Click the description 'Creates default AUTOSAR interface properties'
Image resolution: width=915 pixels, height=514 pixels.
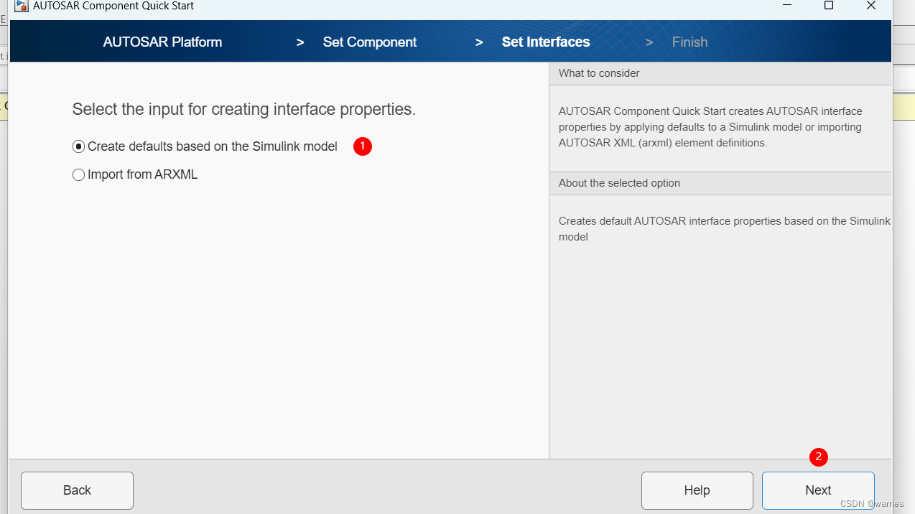click(x=725, y=229)
